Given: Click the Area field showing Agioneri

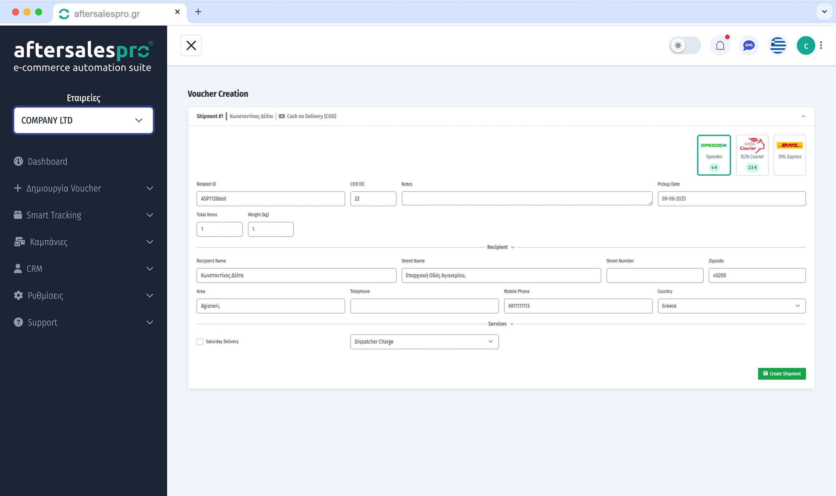Looking at the screenshot, I should pos(271,306).
